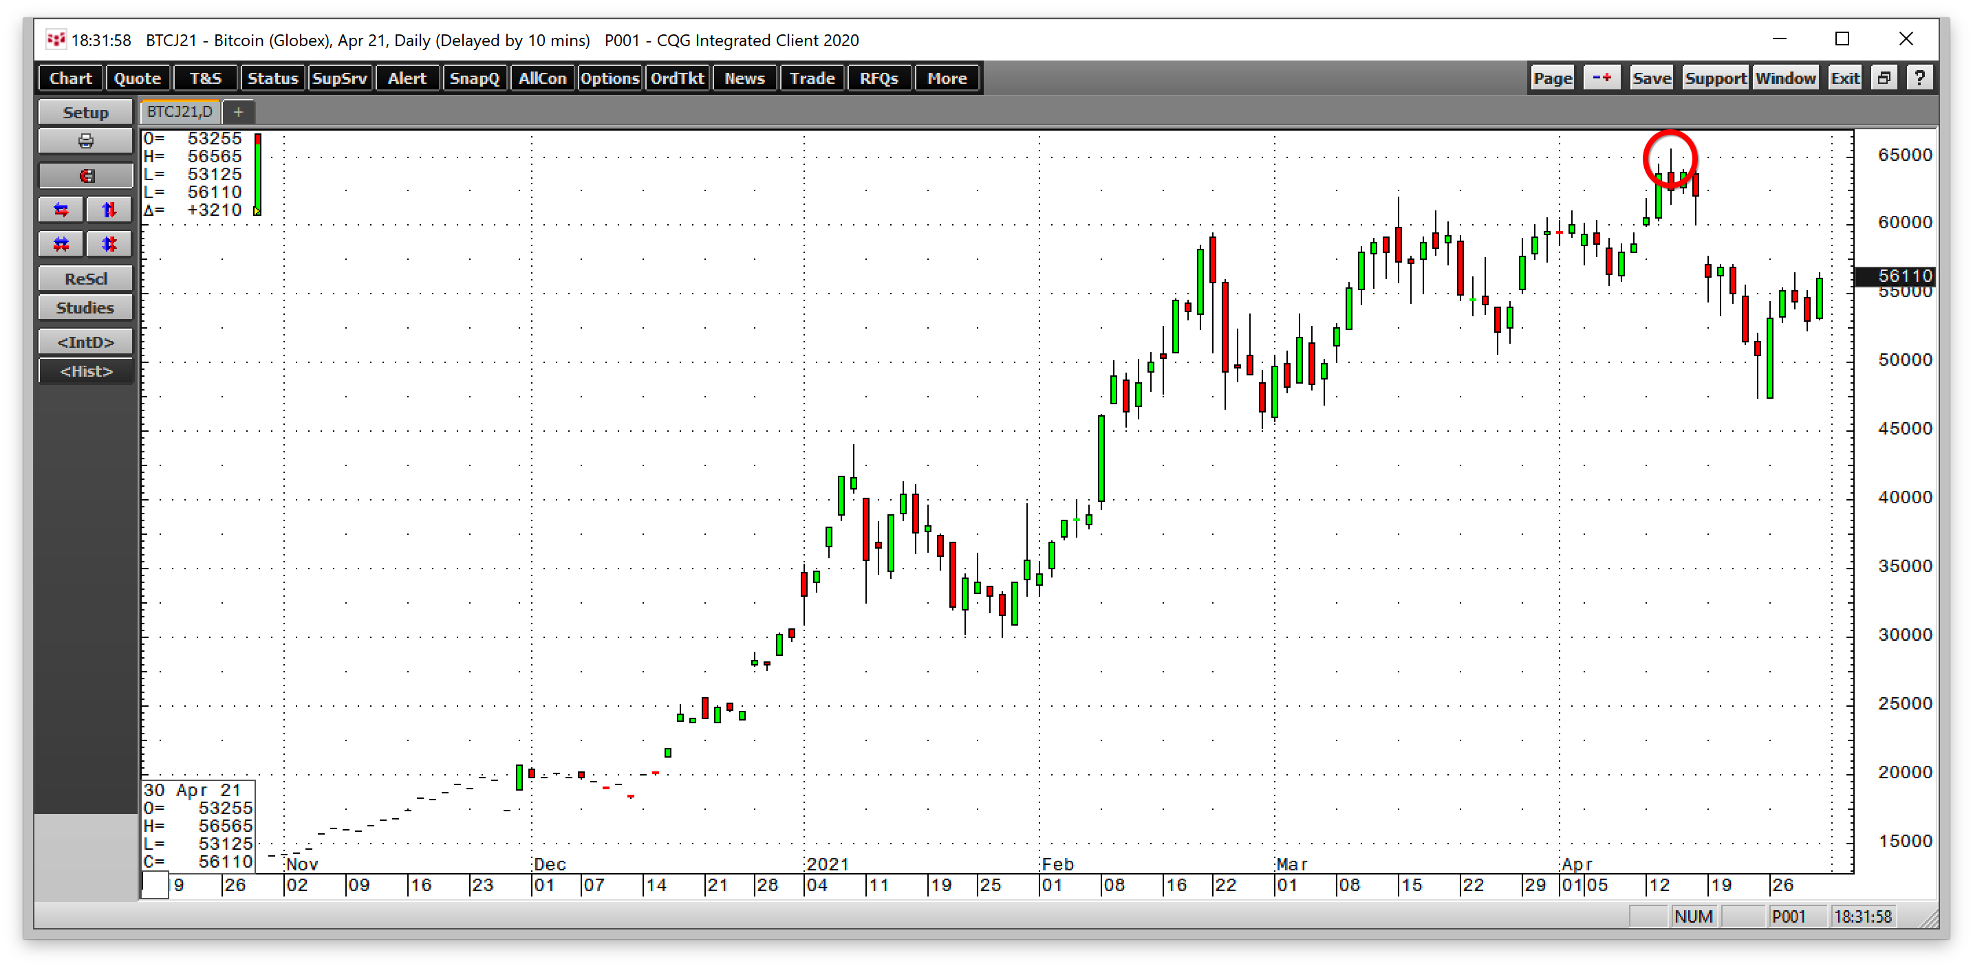Maximize the CQG window
1973x968 pixels.
click(1843, 39)
